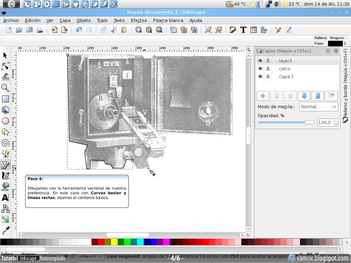
Task: Select the Selector arrow tool
Action: click(x=5, y=55)
